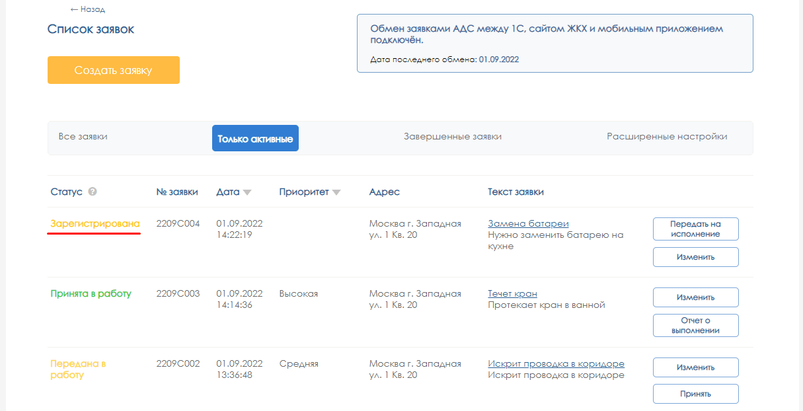The image size is (803, 411).
Task: Sort by priority using arrow icon
Action: pos(336,193)
